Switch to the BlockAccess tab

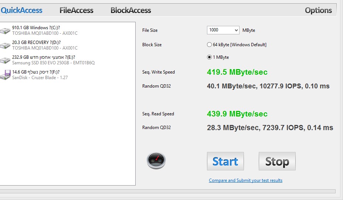coord(131,10)
